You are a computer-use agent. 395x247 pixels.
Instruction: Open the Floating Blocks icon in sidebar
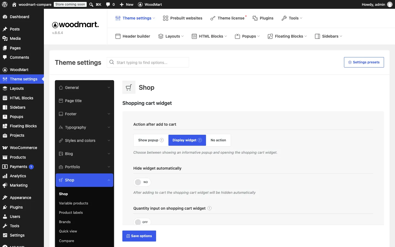point(5,126)
